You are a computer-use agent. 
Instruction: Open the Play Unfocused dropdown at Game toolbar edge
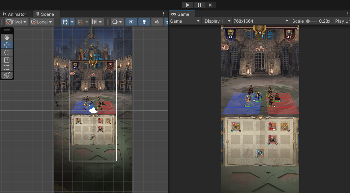[x=342, y=21]
